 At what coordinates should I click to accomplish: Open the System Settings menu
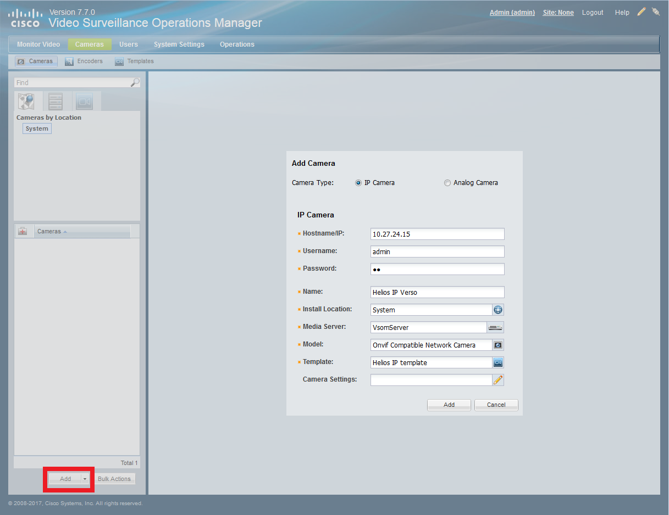(x=179, y=44)
